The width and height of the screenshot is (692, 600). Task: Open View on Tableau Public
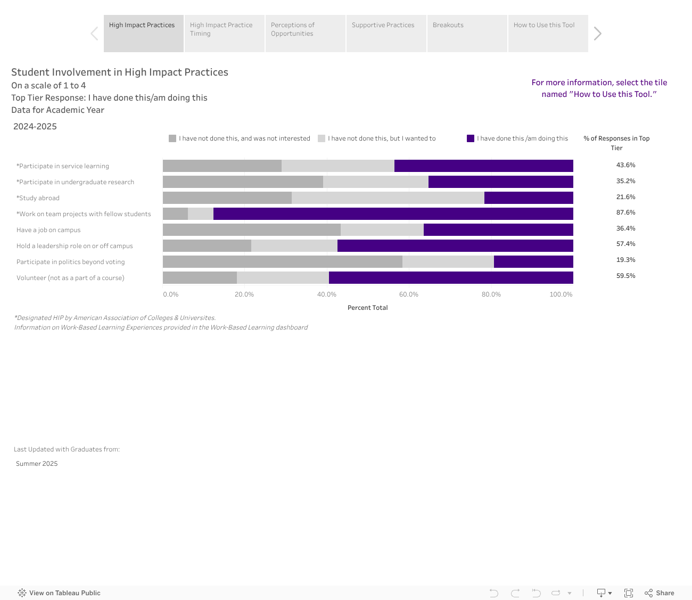59,593
